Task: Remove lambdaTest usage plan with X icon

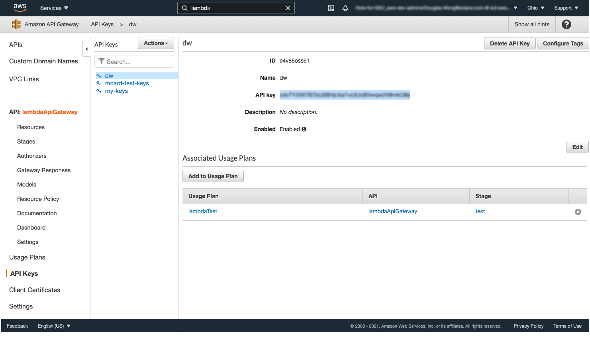Action: [578, 212]
